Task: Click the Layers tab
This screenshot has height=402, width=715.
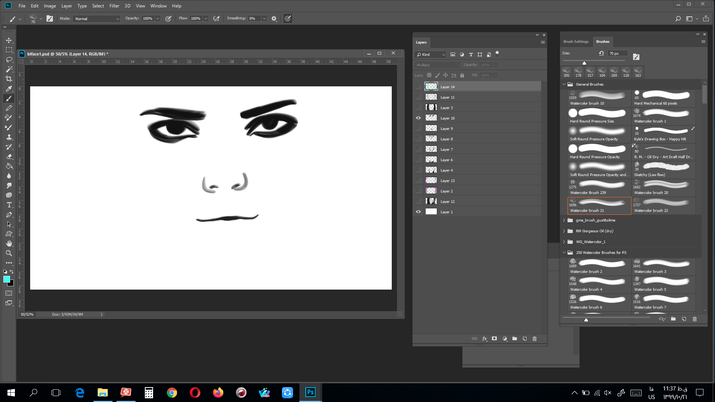Action: [x=421, y=42]
